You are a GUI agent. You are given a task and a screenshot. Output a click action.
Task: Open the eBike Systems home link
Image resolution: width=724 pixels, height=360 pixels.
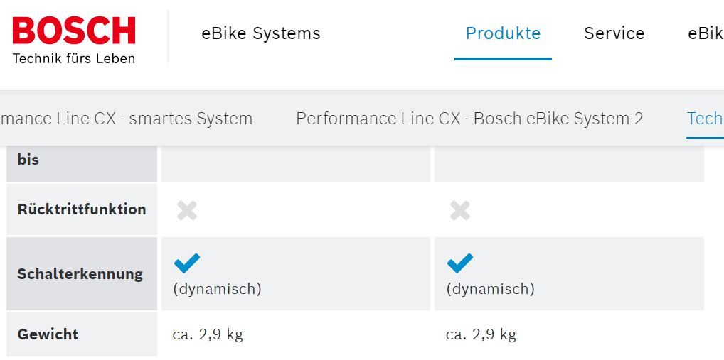coord(261,33)
